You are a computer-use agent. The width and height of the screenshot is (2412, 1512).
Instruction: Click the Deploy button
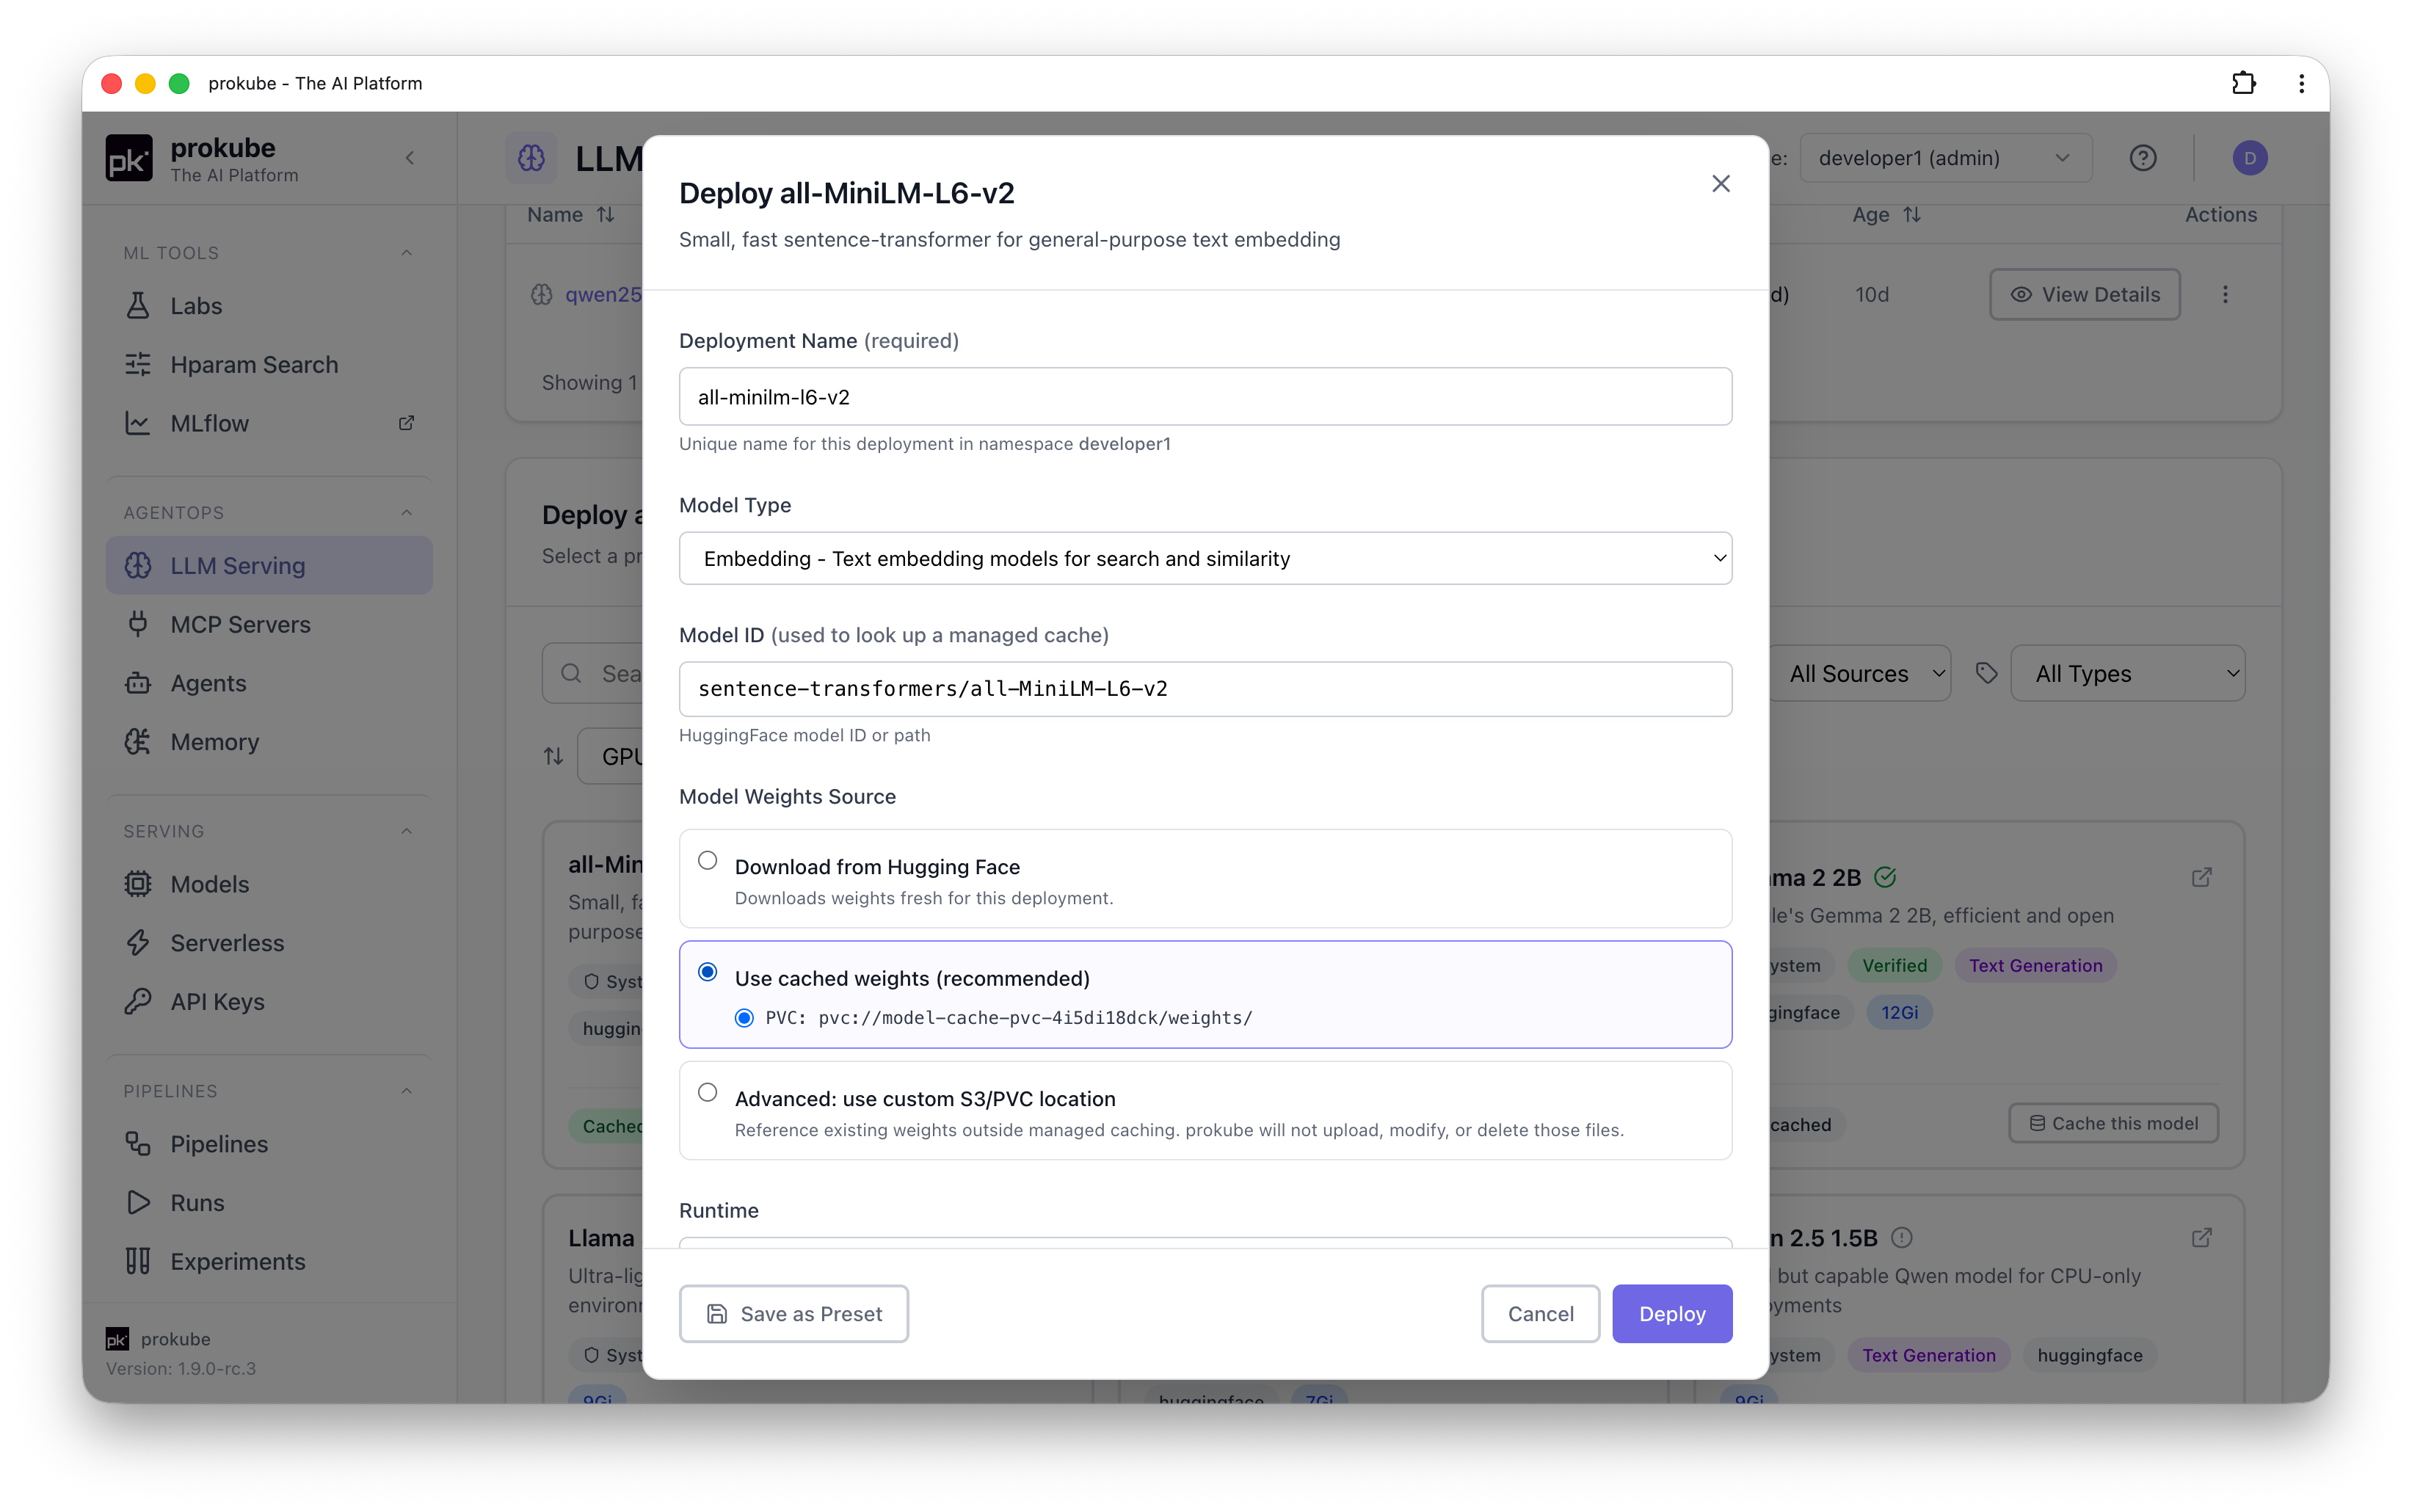click(x=1672, y=1313)
